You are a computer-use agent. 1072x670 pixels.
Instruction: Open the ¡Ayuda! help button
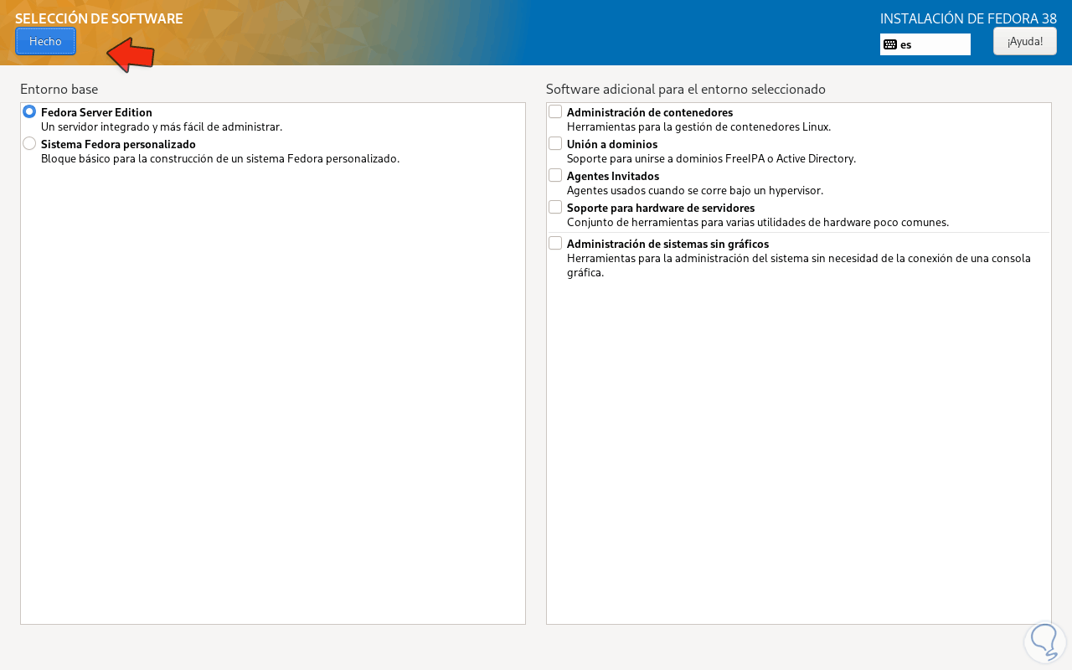pos(1025,41)
